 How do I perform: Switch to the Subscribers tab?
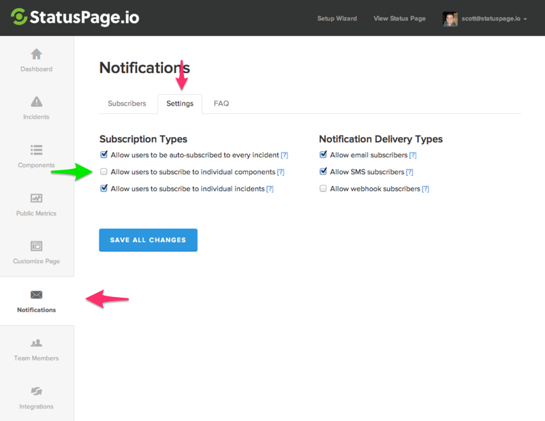127,104
